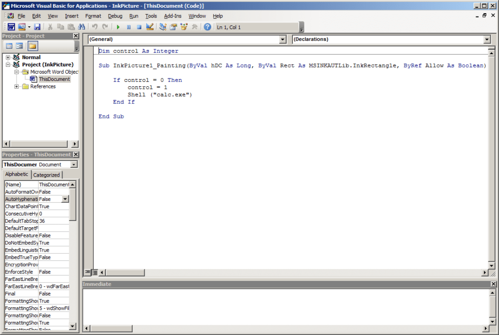
Task: Save the InkPicture project
Action: [x=37, y=27]
